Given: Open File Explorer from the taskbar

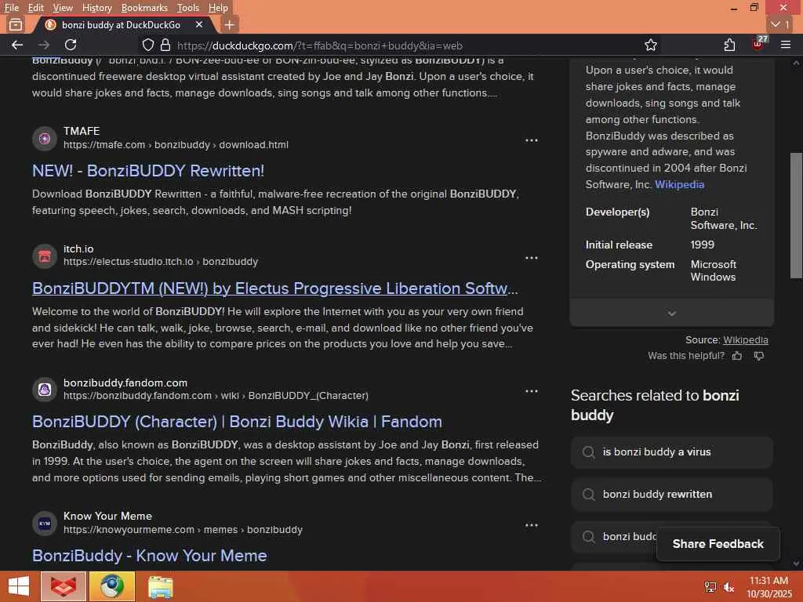Looking at the screenshot, I should point(161,586).
